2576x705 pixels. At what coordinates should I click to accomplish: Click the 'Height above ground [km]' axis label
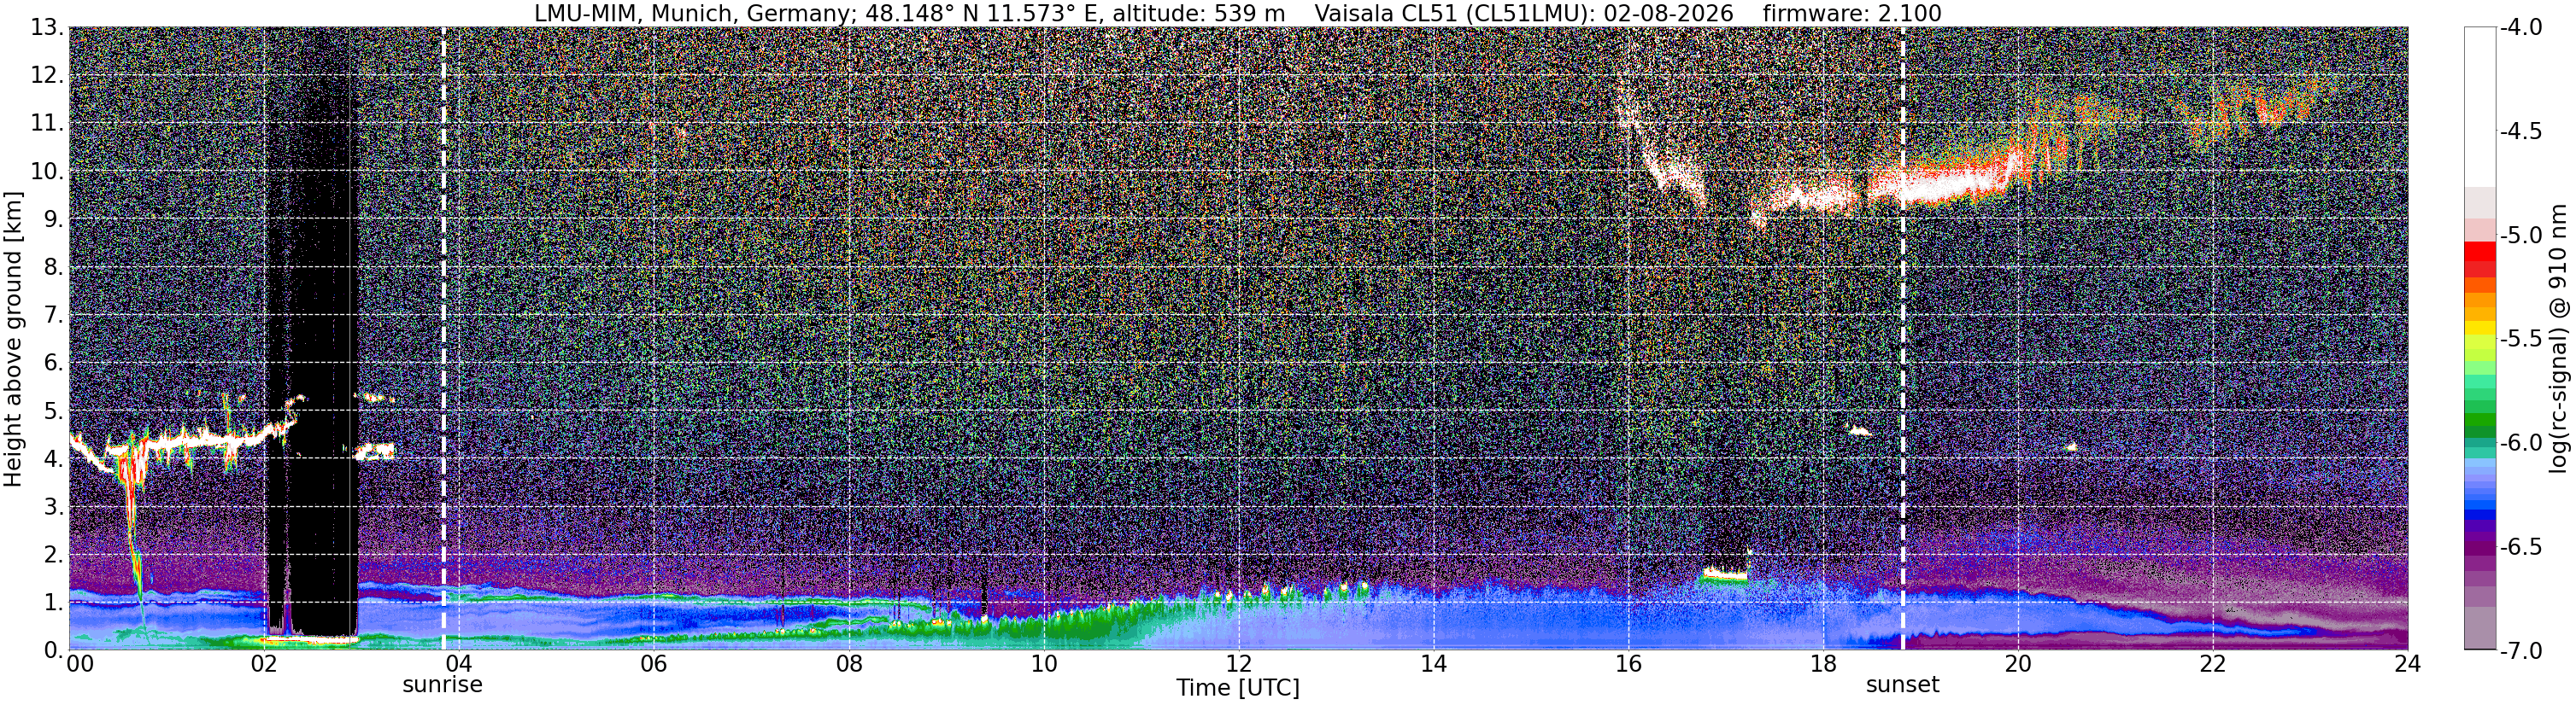coord(13,340)
